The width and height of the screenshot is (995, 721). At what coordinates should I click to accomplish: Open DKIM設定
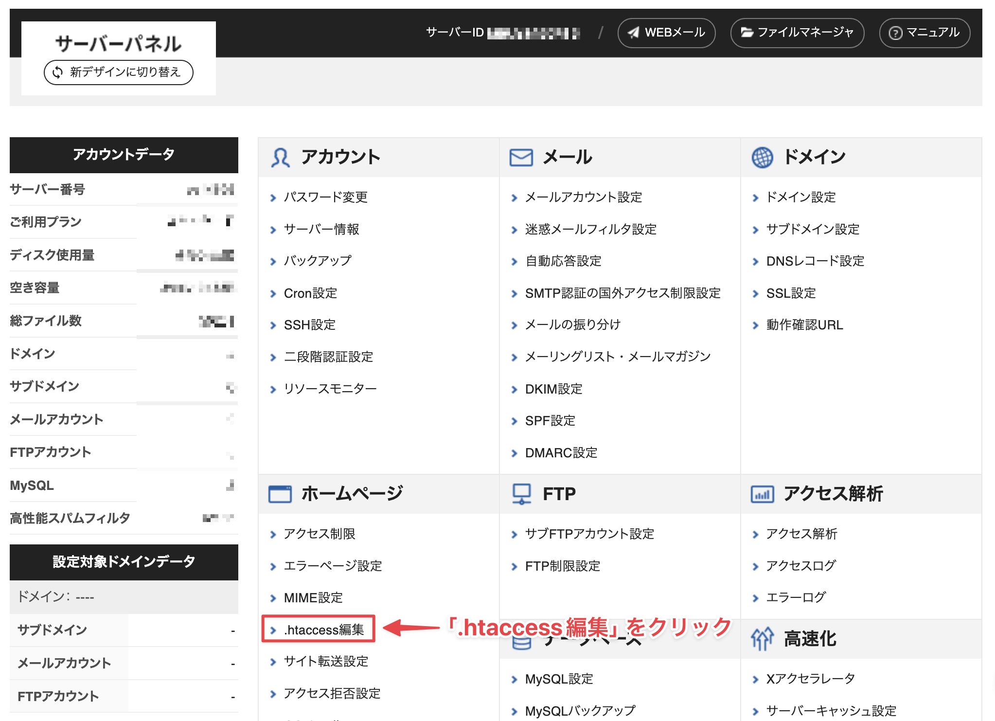coord(553,389)
